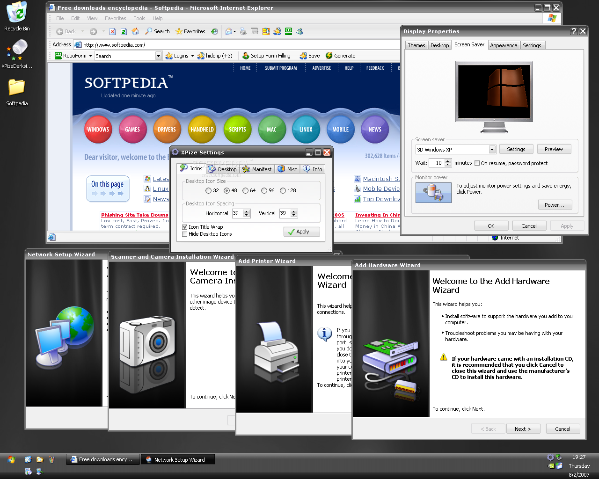Increase Vertical icon spacing value

click(x=294, y=211)
